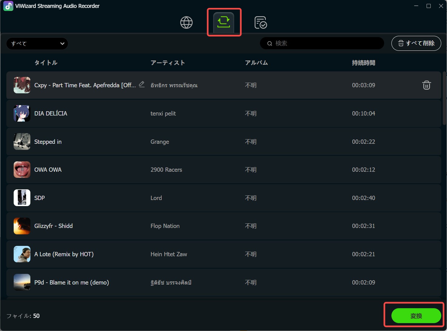Edit title of Cxpy Part Time track
This screenshot has height=331, width=447.
coord(142,84)
